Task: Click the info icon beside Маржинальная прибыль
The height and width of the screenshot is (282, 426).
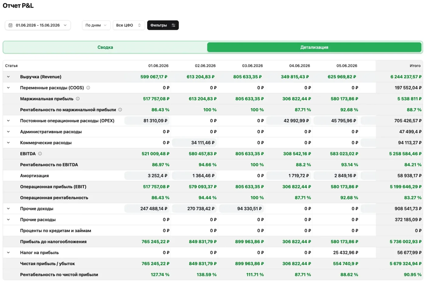Action: (x=78, y=99)
